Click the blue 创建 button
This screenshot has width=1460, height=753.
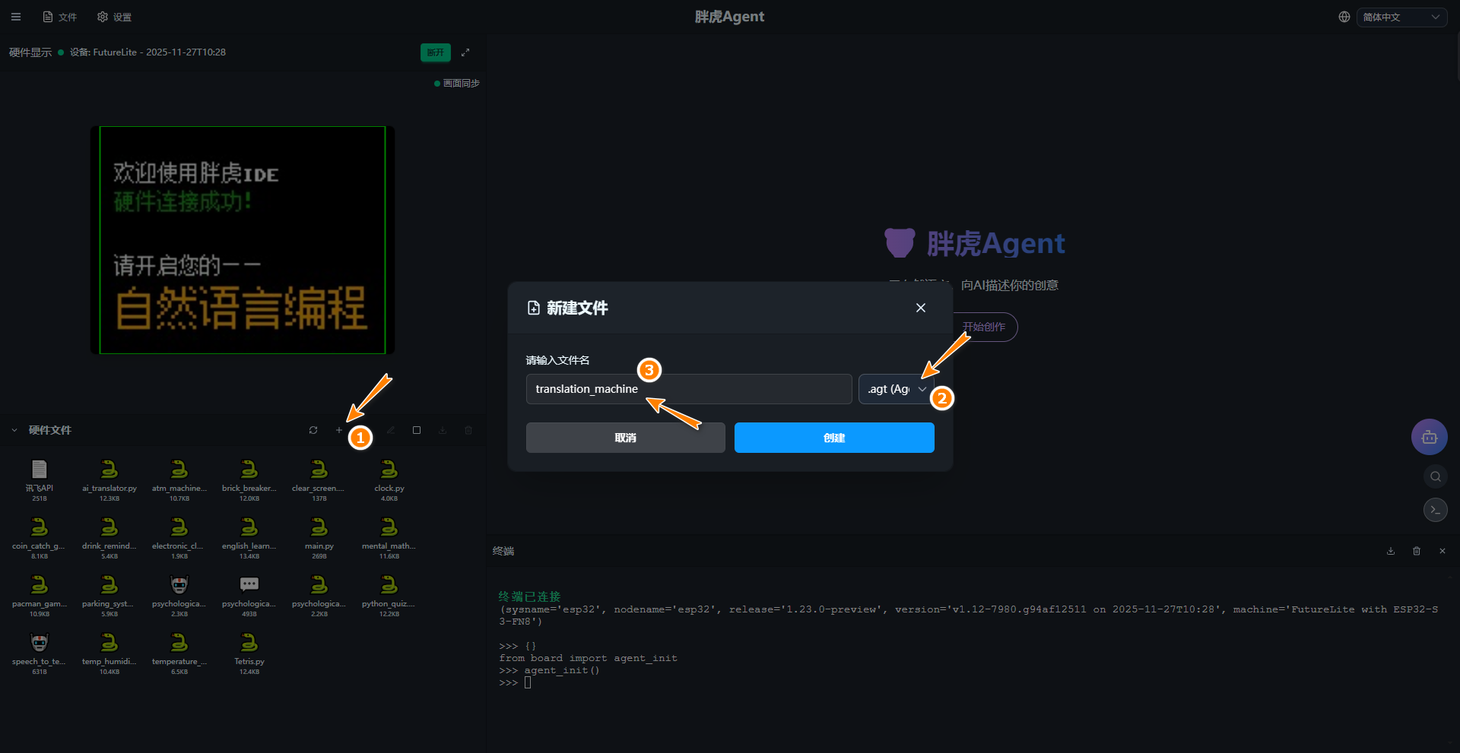click(833, 438)
